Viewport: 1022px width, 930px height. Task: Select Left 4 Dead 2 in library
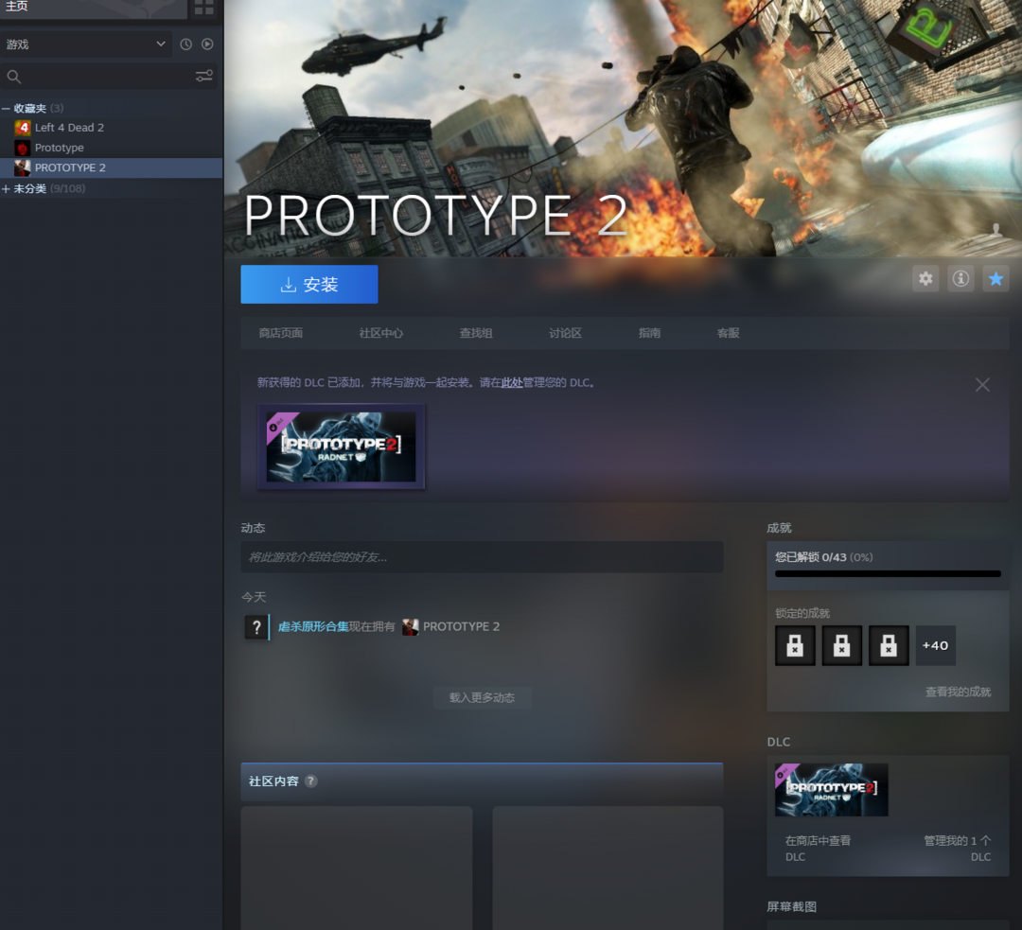pos(112,128)
